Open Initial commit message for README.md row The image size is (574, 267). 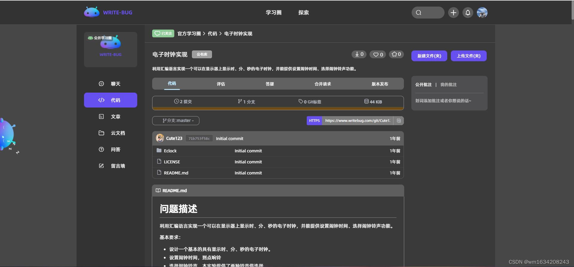(x=248, y=173)
